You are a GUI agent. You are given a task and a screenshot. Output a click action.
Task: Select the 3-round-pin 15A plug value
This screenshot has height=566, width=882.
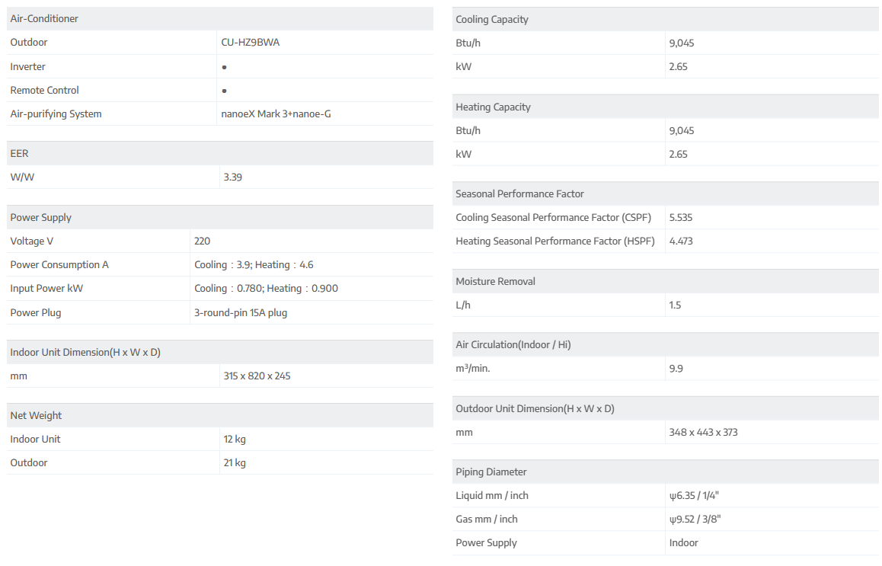[x=241, y=312]
